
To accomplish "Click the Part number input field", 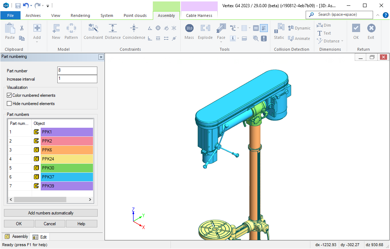I will point(77,71).
